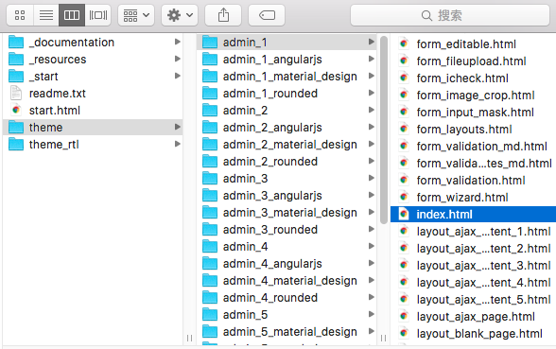Select layout_ajax_...tent_5.html file name
This screenshot has width=556, height=349.
(484, 300)
